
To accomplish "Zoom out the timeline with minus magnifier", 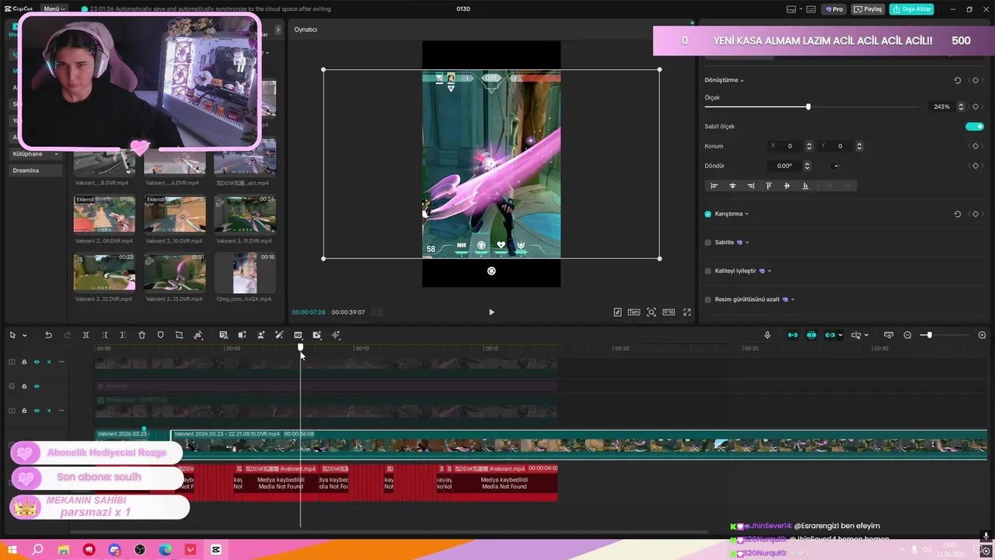I will pyautogui.click(x=907, y=335).
